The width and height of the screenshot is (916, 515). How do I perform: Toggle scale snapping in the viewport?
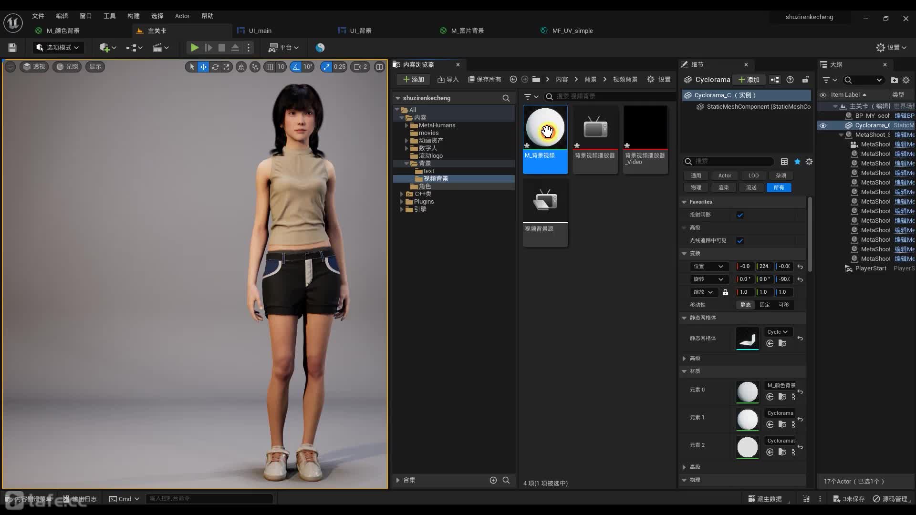click(x=326, y=67)
